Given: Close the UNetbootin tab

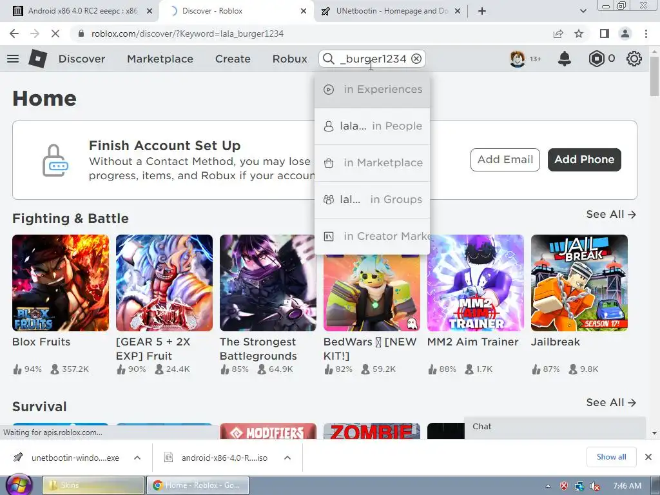Looking at the screenshot, I should pyautogui.click(x=458, y=11).
